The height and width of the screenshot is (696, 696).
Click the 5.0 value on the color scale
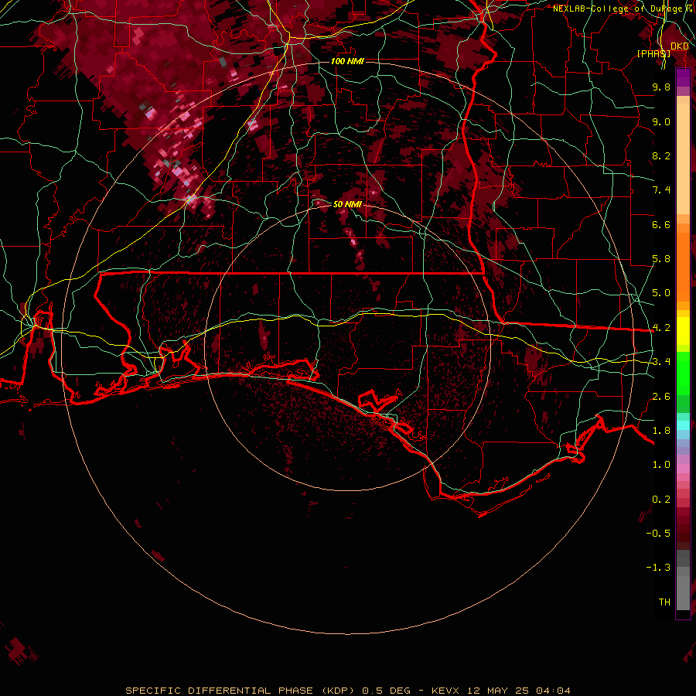click(x=661, y=293)
